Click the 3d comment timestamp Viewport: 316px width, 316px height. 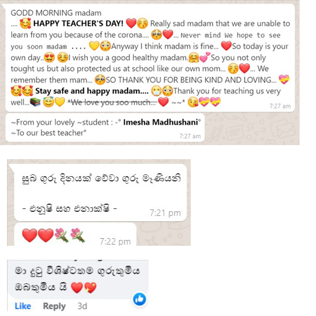pos(83,306)
